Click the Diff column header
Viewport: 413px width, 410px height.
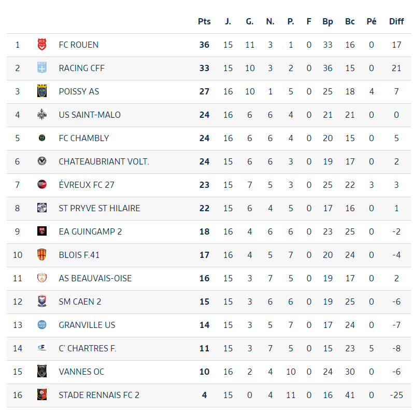(x=396, y=21)
